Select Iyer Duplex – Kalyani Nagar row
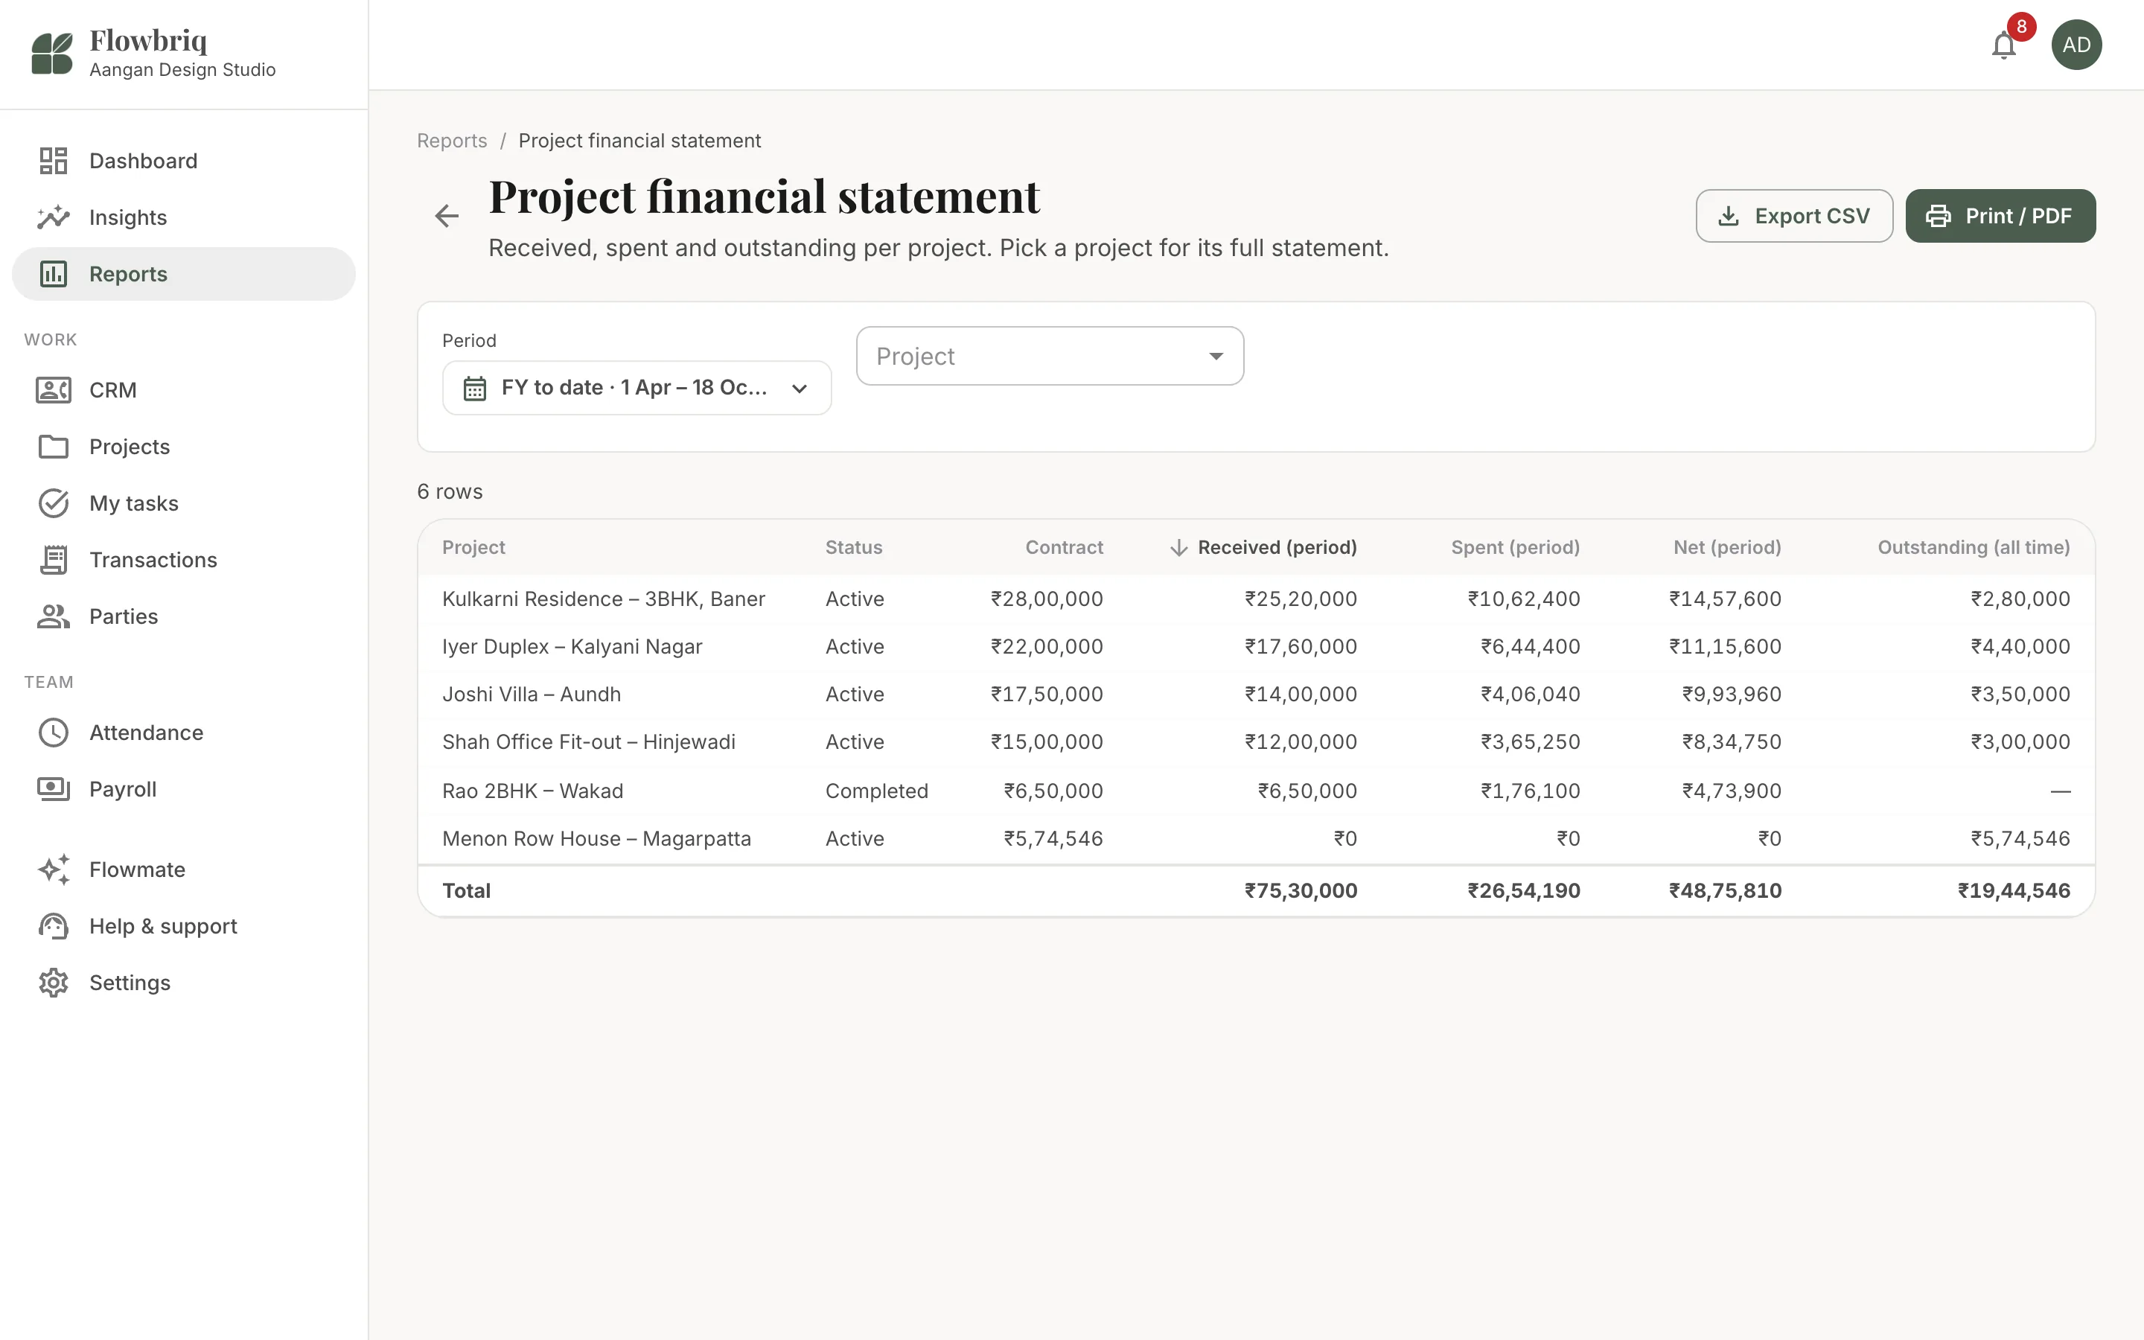The height and width of the screenshot is (1340, 2144). [1255, 647]
